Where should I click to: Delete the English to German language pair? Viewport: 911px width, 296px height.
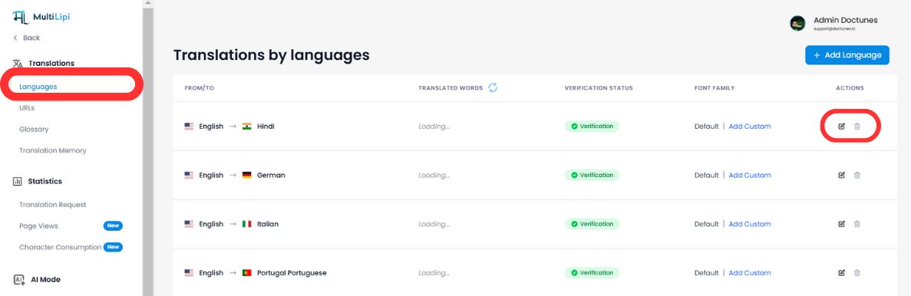(857, 176)
